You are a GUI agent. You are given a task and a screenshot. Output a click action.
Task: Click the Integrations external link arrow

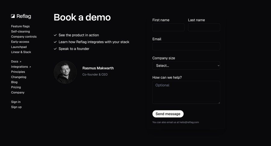[30, 67]
